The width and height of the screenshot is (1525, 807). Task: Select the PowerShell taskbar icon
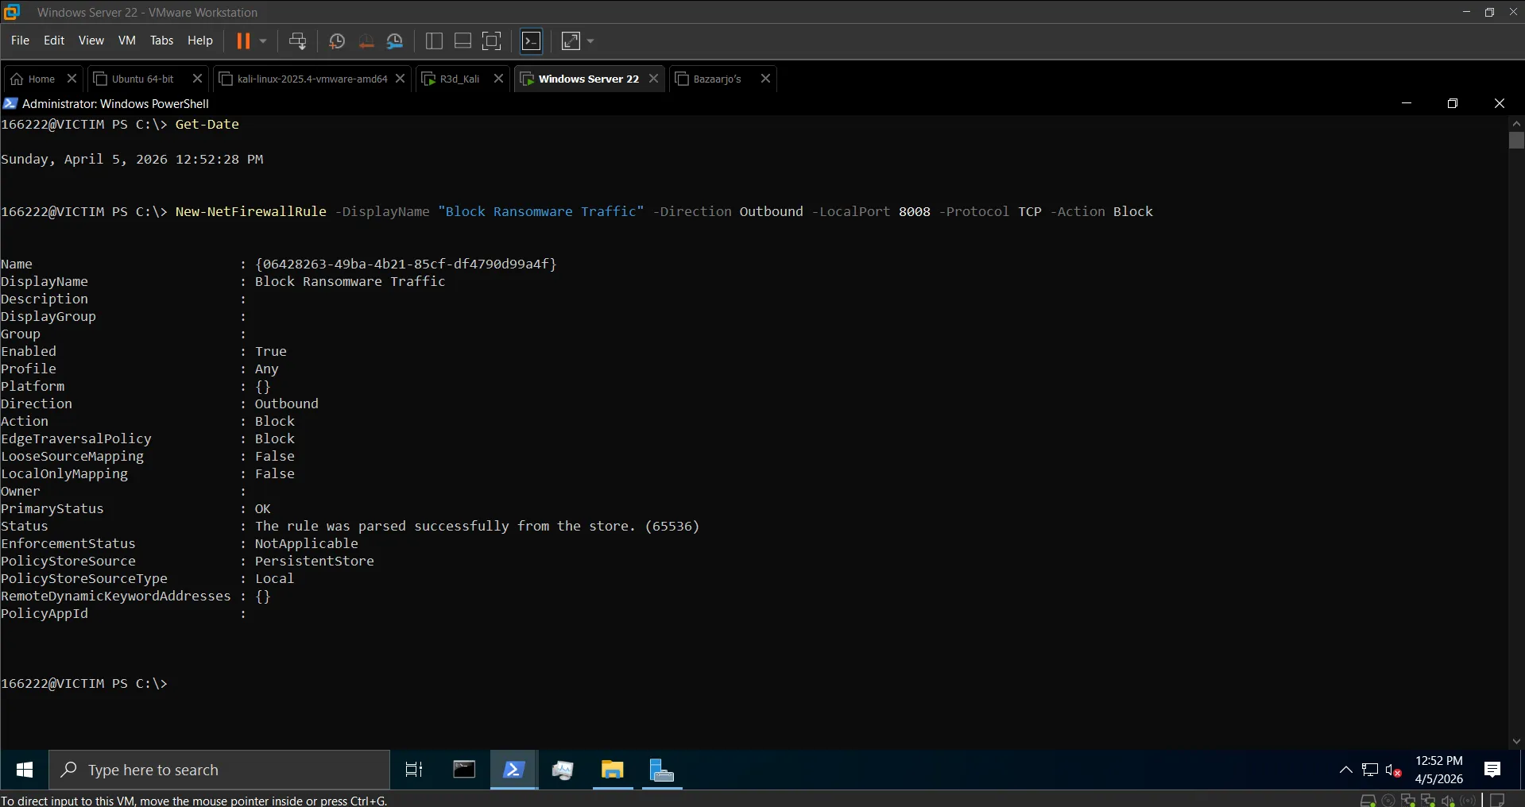tap(513, 770)
